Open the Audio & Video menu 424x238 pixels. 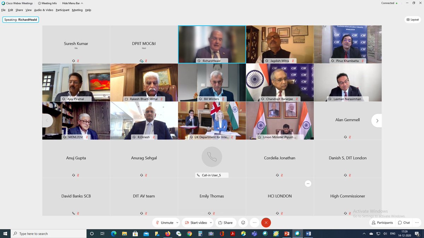[43, 10]
